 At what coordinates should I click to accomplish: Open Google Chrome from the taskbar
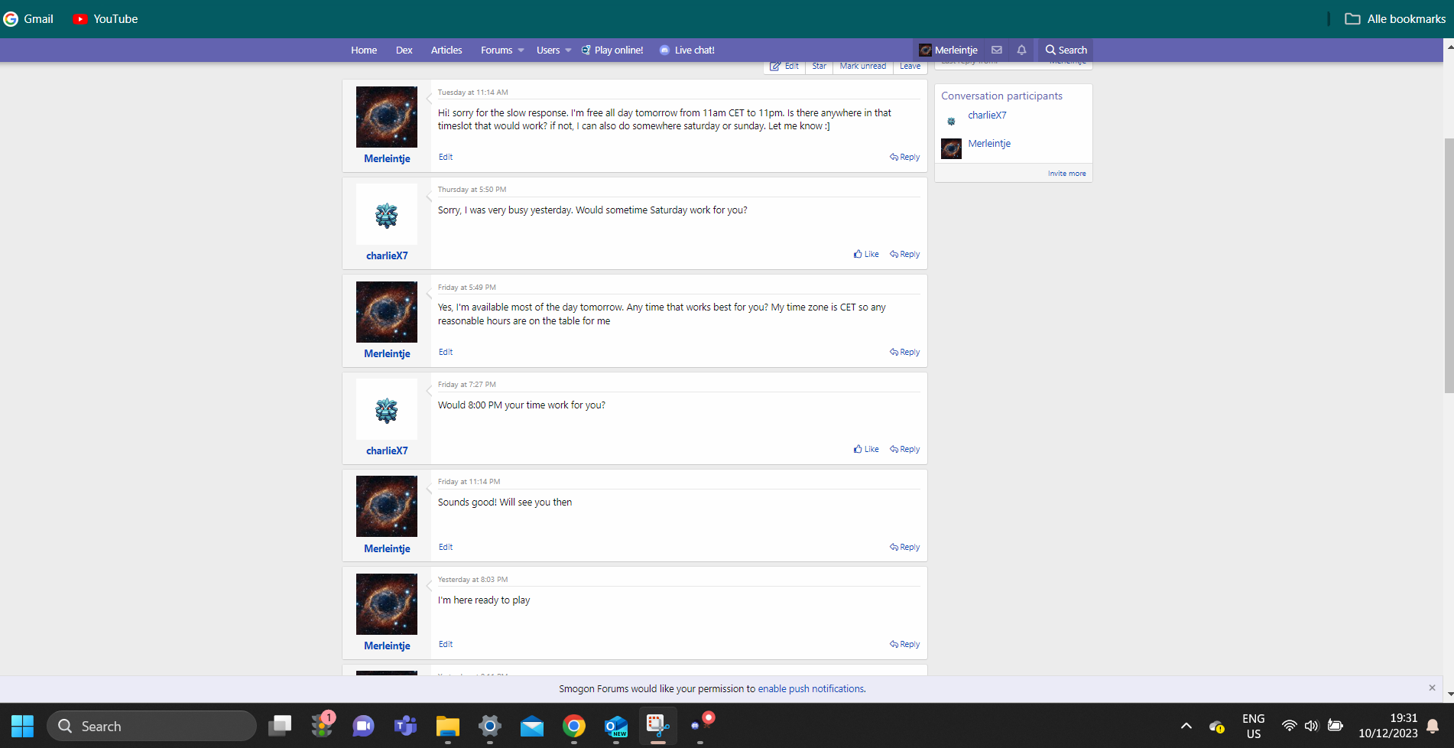(573, 726)
